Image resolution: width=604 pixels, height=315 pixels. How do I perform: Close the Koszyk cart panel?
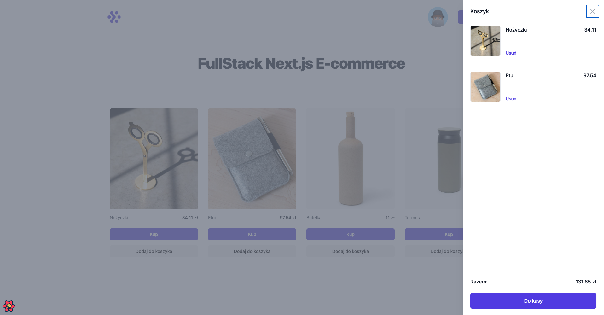pos(592,11)
